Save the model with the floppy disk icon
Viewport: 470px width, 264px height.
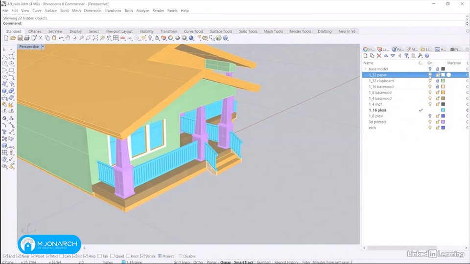click(20, 38)
